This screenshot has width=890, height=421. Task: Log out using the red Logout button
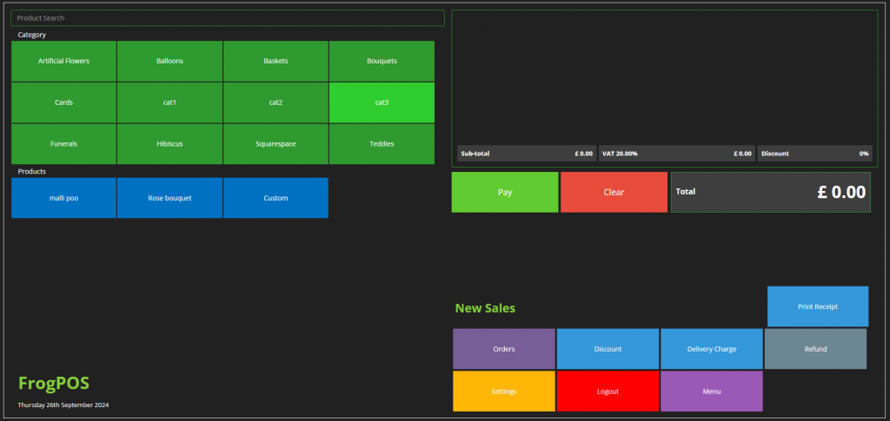coord(608,391)
